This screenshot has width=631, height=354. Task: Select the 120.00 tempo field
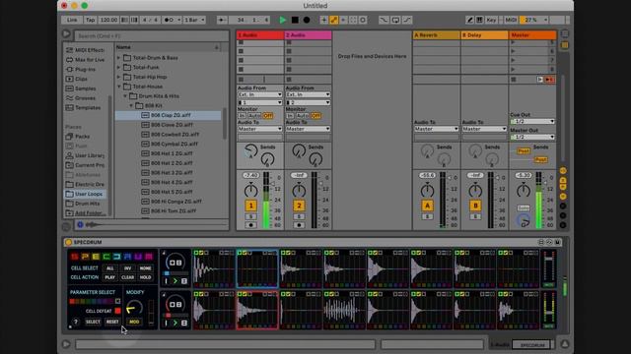click(x=108, y=20)
